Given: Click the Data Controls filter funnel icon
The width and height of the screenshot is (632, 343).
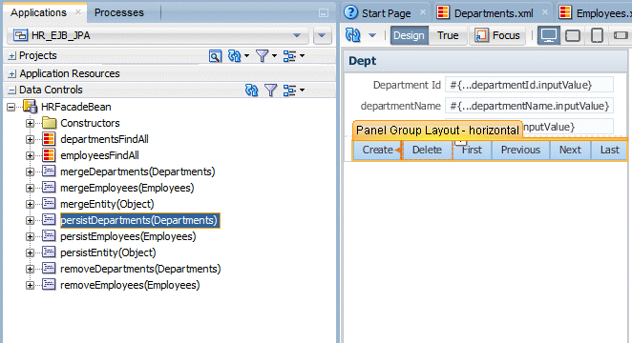Looking at the screenshot, I should pyautogui.click(x=270, y=91).
